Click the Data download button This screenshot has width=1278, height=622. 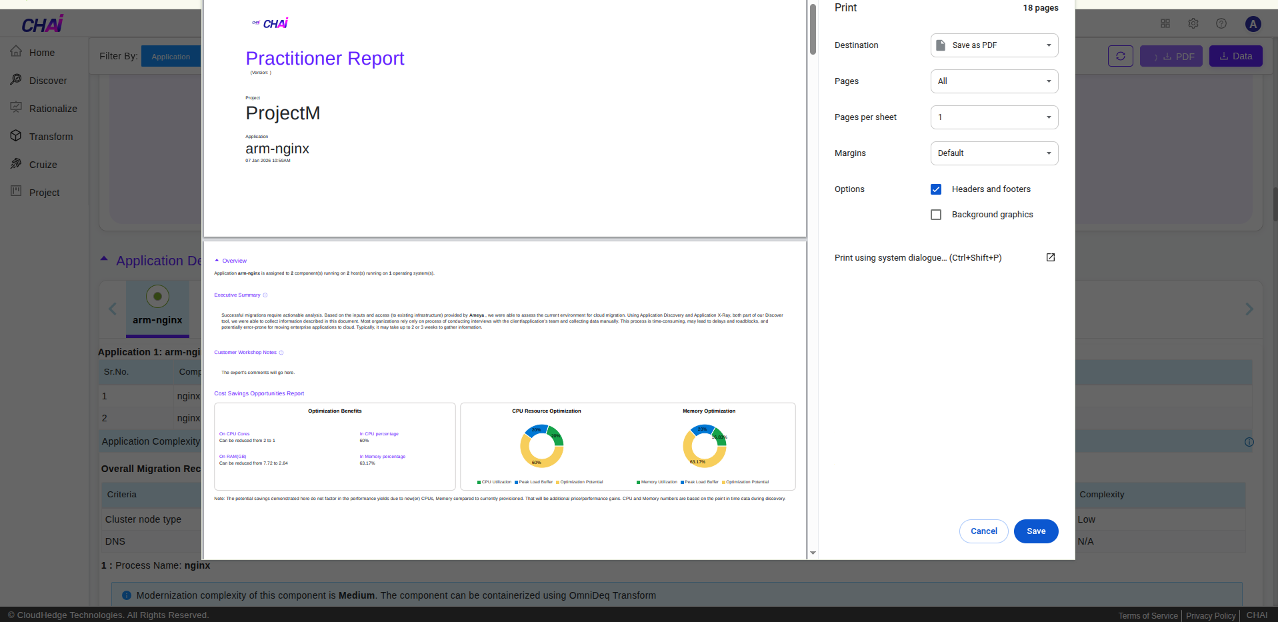point(1236,56)
